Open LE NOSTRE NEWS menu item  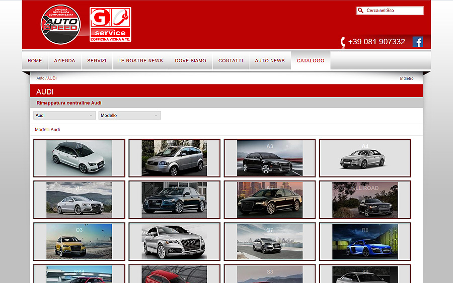(141, 61)
